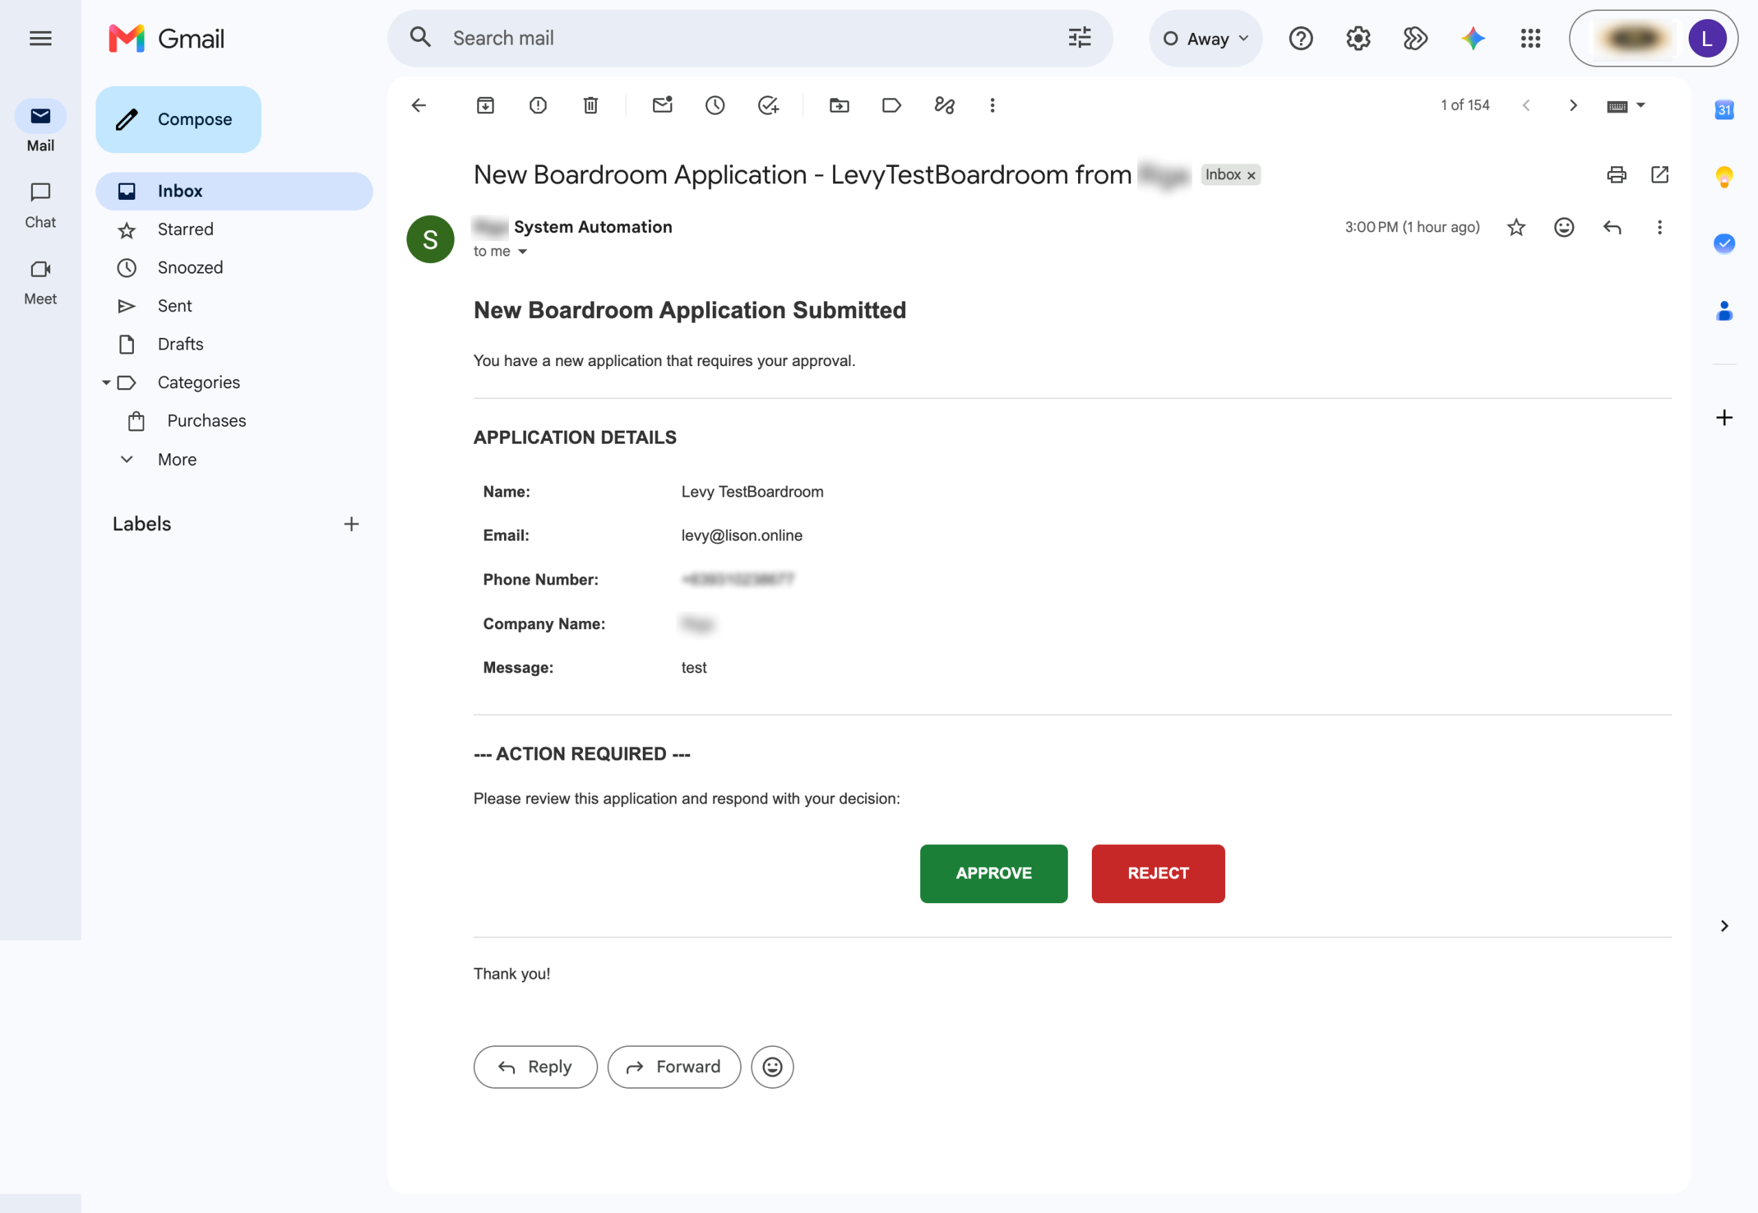Image resolution: width=1758 pixels, height=1213 pixels.
Task: Open the main menu hamburger icon
Action: click(x=41, y=38)
